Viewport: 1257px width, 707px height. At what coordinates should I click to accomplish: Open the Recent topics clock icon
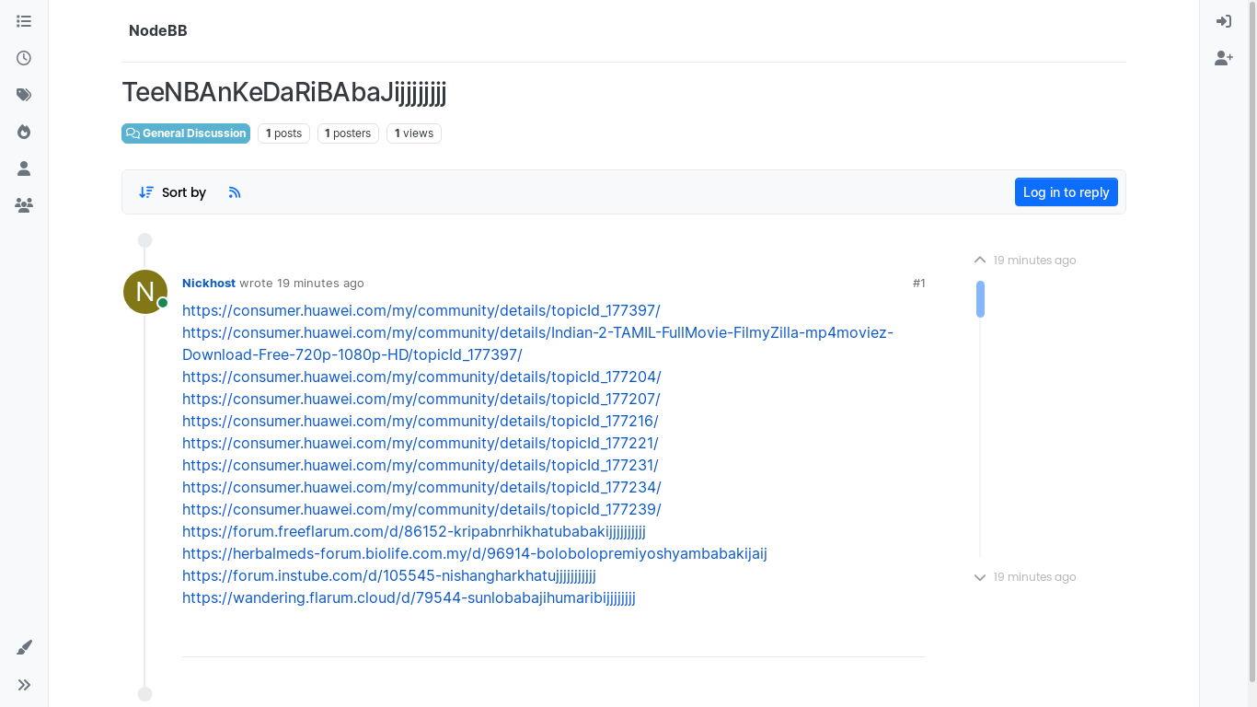pyautogui.click(x=24, y=58)
